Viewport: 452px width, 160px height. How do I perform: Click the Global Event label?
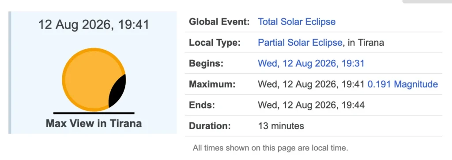coord(219,22)
